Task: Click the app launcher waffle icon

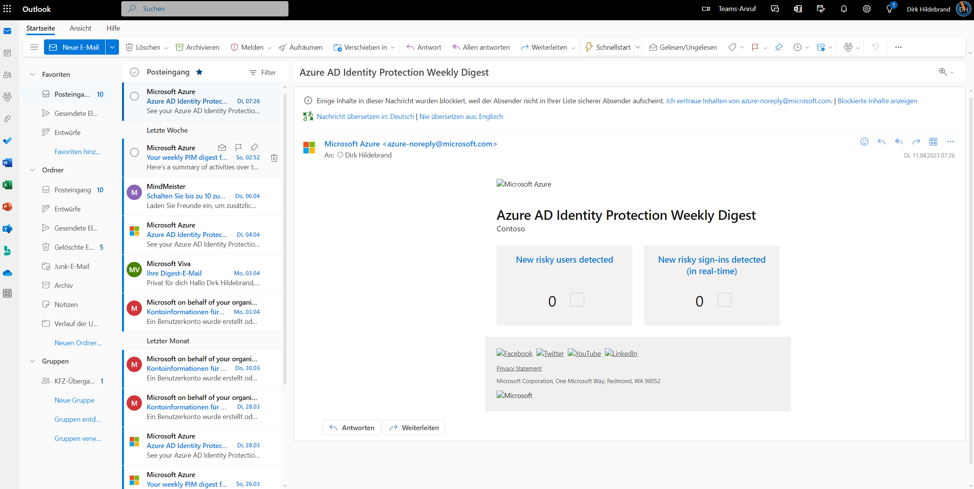Action: tap(7, 9)
